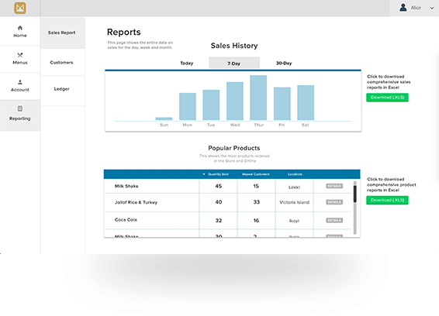
Task: View details for Jollof Rice & Turkey
Action: click(334, 202)
